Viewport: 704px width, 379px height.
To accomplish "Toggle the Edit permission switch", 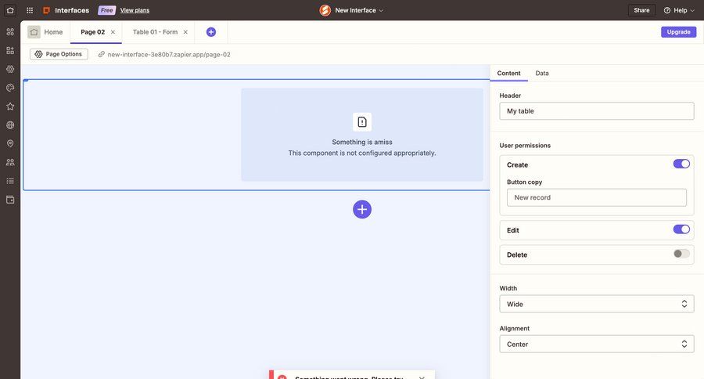I will pos(681,229).
